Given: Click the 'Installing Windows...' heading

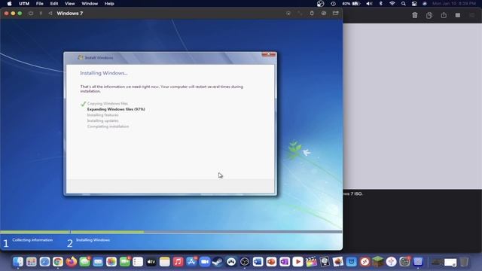Looking at the screenshot, I should click(104, 73).
